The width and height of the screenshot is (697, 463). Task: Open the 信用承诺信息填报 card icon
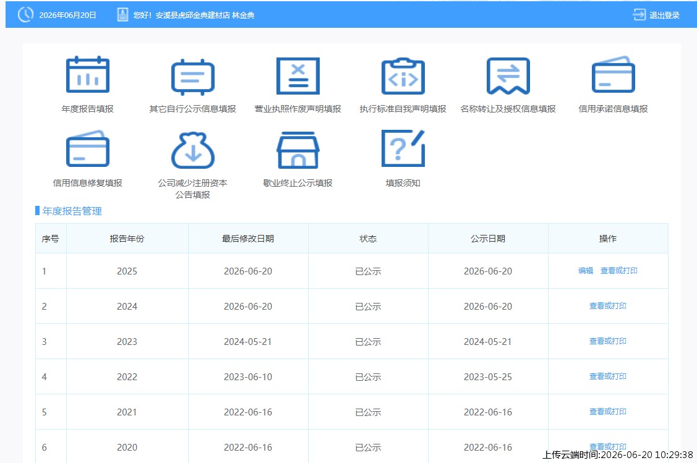[x=613, y=74]
